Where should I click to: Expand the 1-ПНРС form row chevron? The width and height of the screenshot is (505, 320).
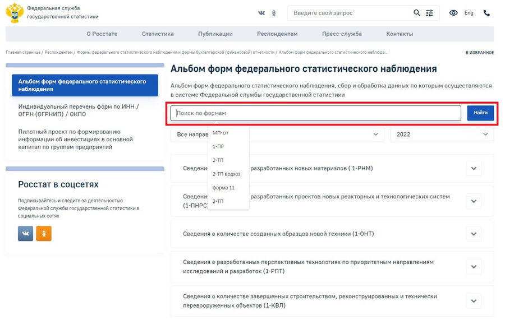[x=474, y=201]
